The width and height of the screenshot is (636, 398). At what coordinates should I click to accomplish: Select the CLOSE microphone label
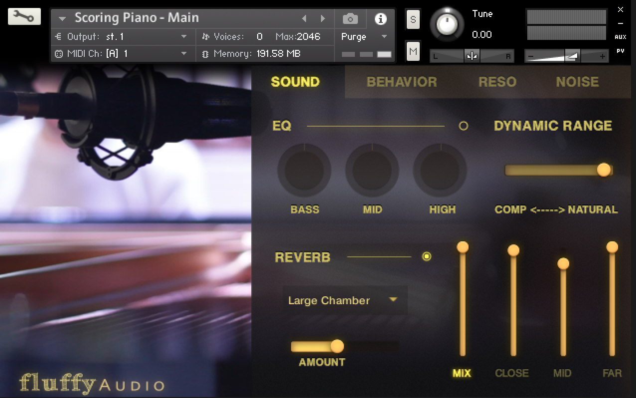(512, 373)
